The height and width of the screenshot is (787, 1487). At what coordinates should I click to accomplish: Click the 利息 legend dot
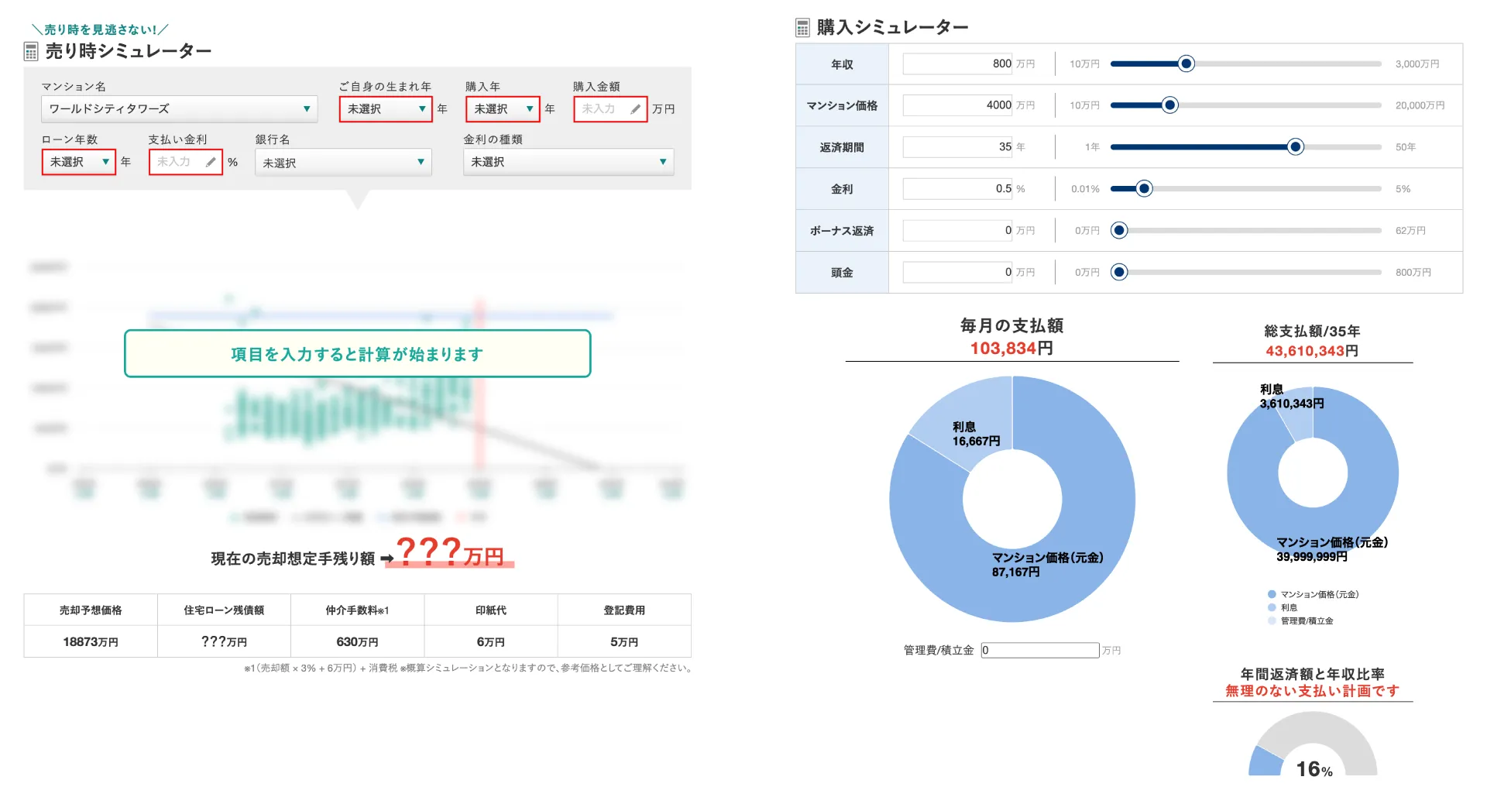coord(1272,607)
